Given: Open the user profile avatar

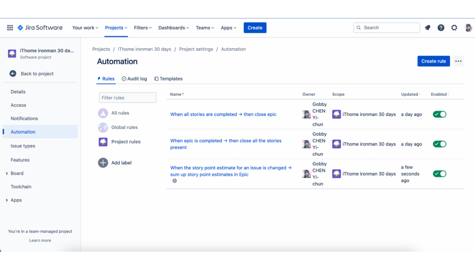Looking at the screenshot, I should tap(468, 27).
